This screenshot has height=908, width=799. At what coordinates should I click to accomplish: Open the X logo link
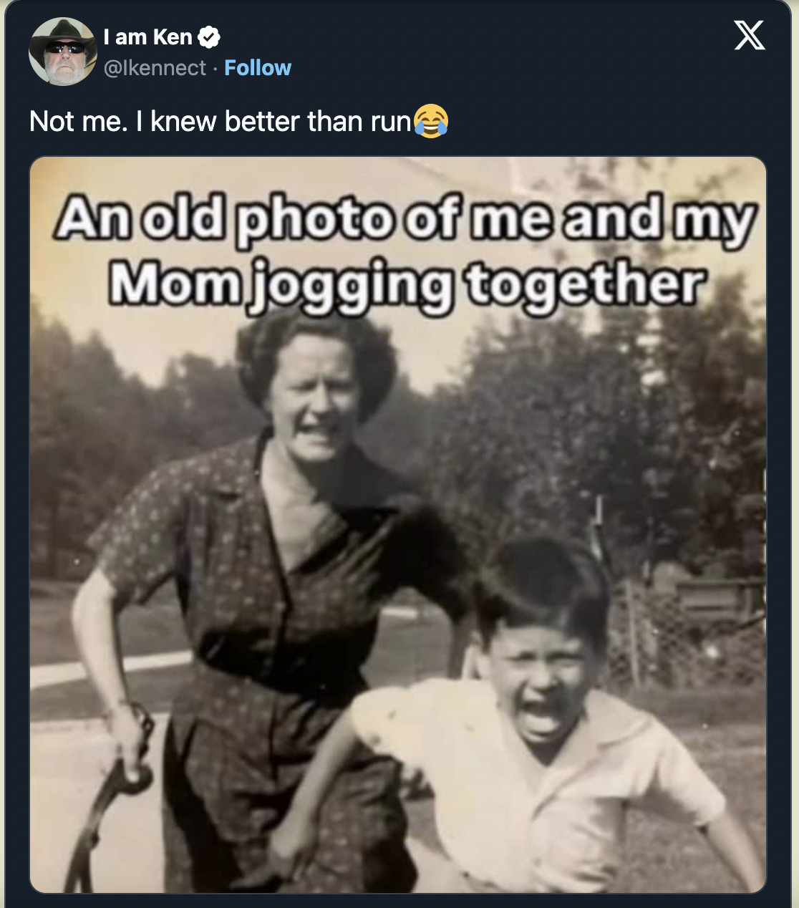[x=749, y=35]
